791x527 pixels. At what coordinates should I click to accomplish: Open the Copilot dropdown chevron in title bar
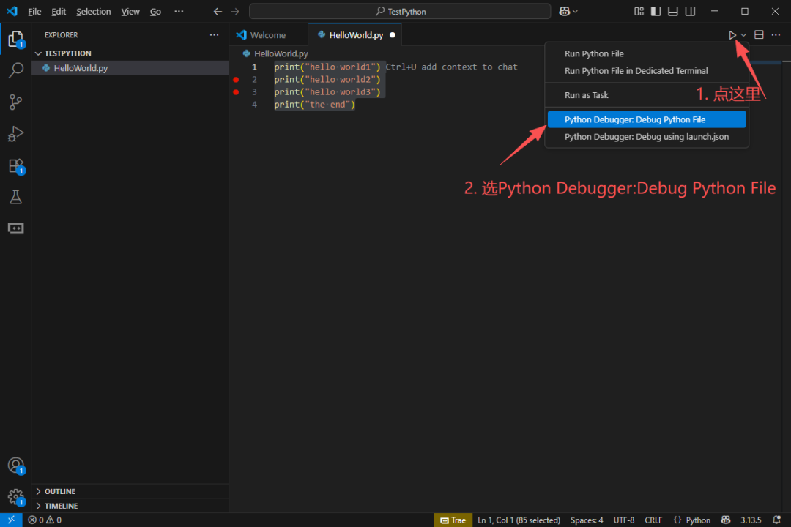(x=575, y=11)
